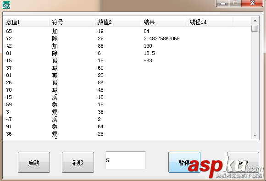Click the 符号 column header
This screenshot has width=266, height=181.
72,22
